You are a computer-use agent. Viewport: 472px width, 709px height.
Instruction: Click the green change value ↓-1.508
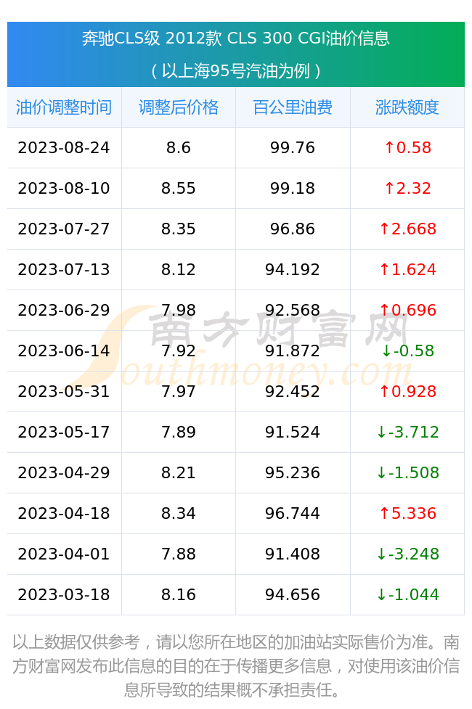tap(407, 473)
